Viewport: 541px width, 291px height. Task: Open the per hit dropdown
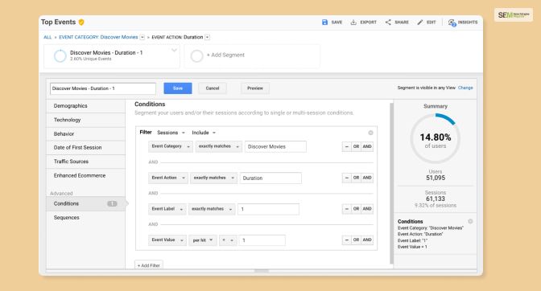[x=203, y=240]
